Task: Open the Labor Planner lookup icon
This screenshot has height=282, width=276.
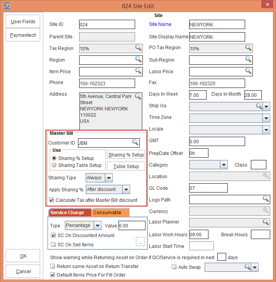Action: point(266,222)
